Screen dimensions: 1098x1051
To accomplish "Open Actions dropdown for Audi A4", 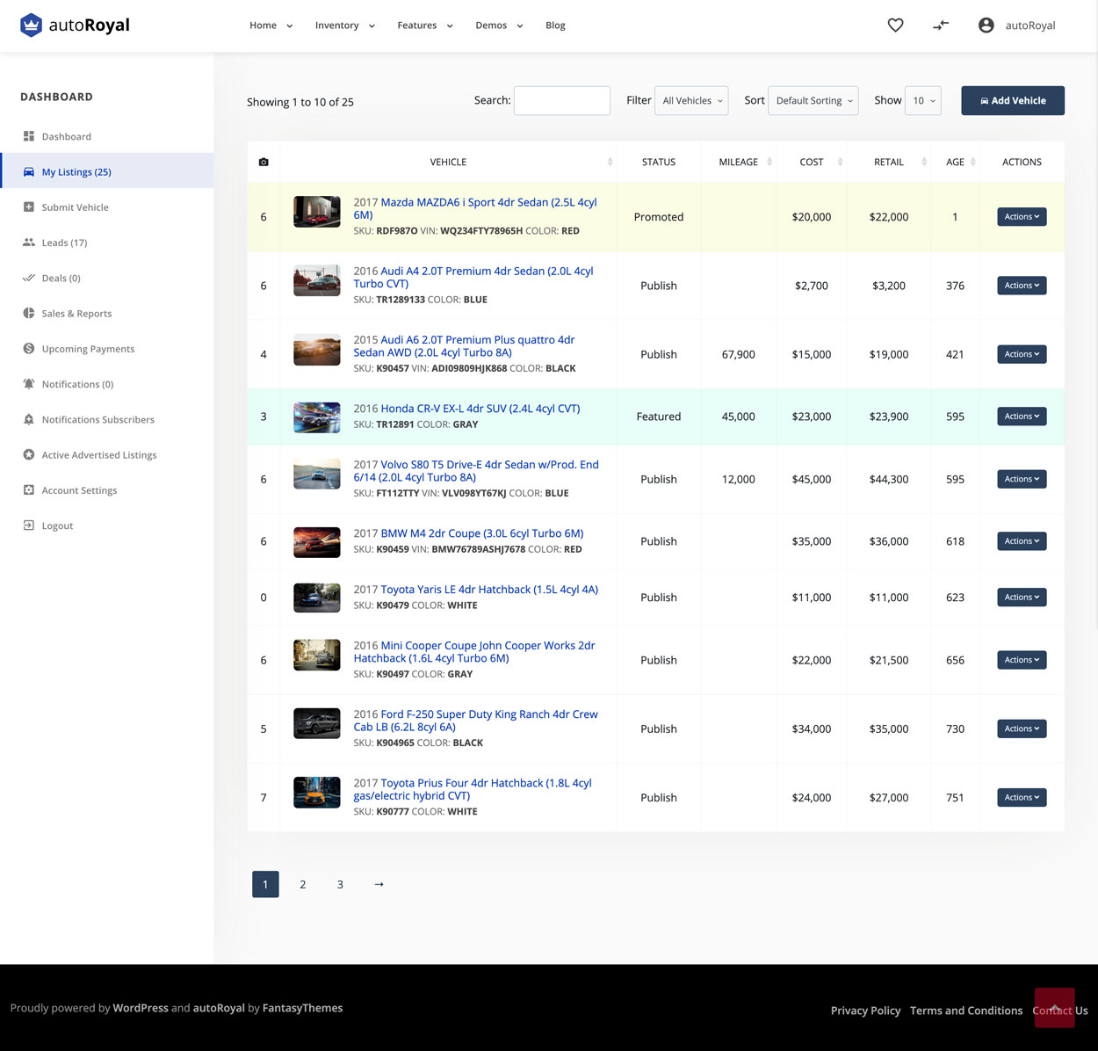I will click(1022, 285).
